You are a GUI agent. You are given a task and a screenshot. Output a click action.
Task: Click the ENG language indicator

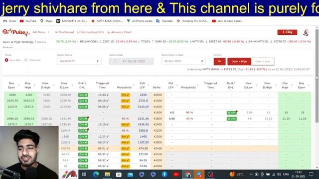286,175
